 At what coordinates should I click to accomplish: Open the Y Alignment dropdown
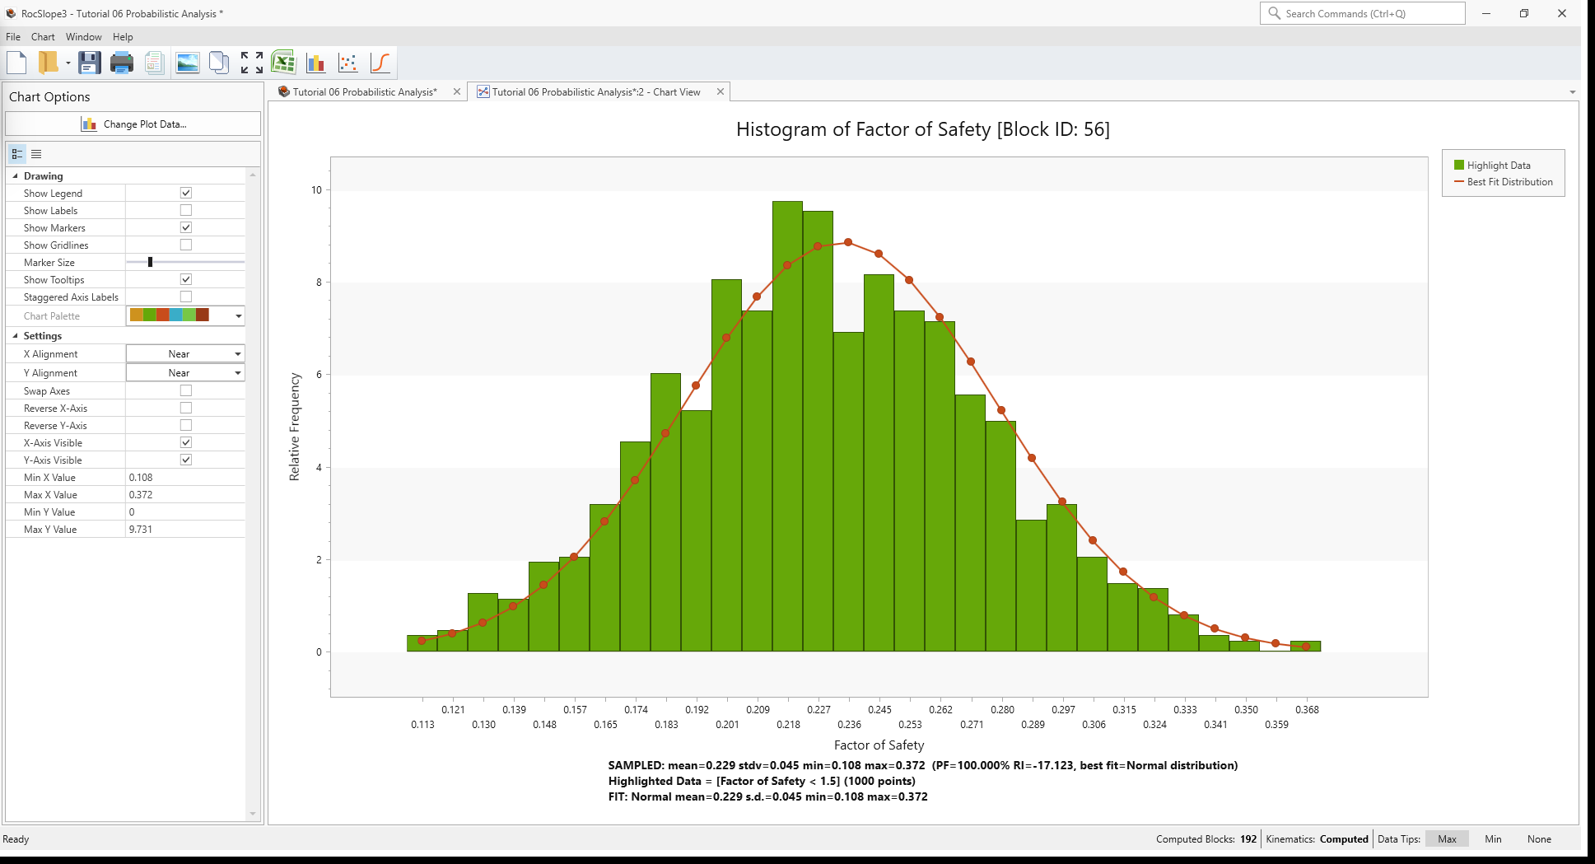(238, 373)
